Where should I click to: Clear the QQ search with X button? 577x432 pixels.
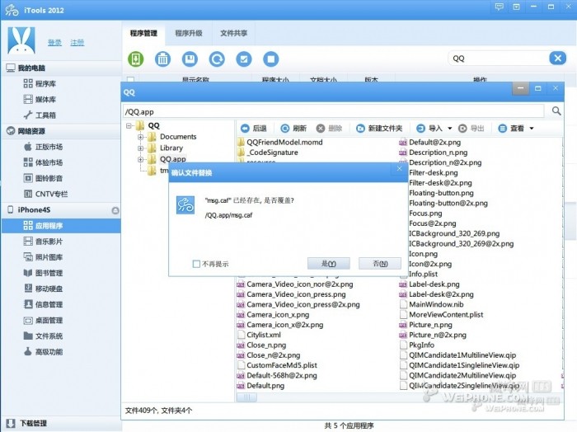[x=557, y=59]
